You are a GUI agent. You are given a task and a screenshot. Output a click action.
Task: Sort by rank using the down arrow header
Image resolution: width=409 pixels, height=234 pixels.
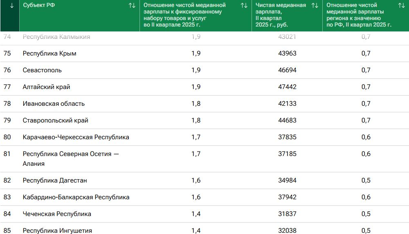(x=12, y=5)
